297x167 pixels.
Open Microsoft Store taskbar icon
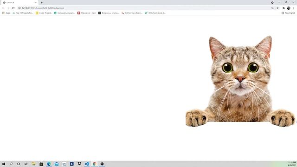coord(41,164)
